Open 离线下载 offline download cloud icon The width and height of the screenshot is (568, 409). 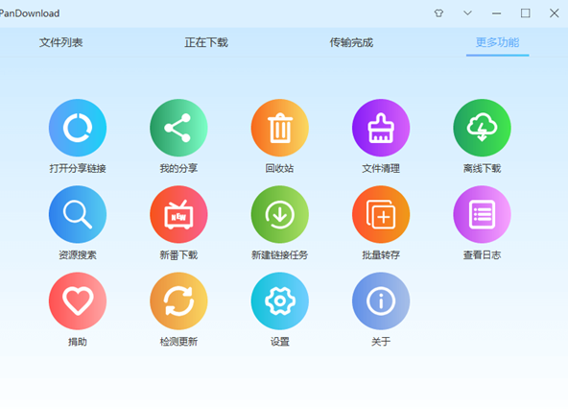click(x=482, y=128)
